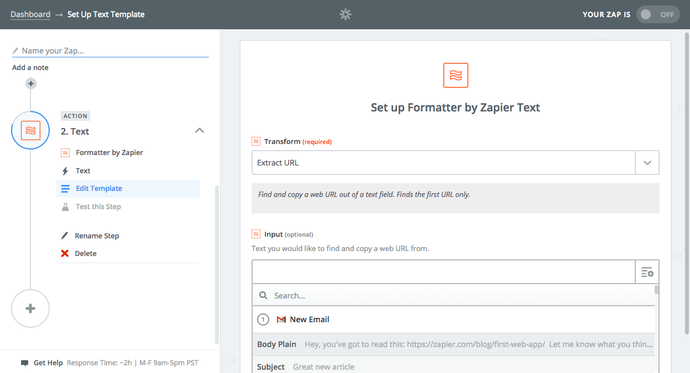This screenshot has height=373, width=690.
Task: Select the 2. Text step title
Action: pyautogui.click(x=75, y=131)
